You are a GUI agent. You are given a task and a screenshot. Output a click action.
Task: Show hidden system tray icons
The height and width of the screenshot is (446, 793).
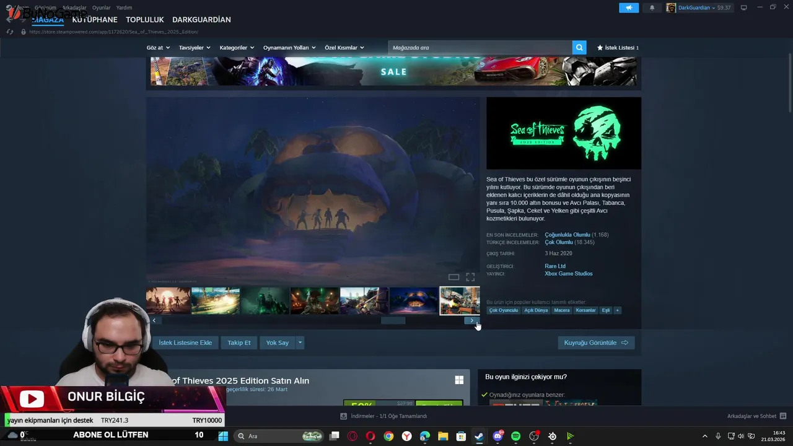pyautogui.click(x=704, y=436)
